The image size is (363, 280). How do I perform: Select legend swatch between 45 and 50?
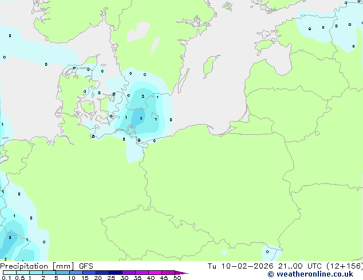[x=168, y=273]
